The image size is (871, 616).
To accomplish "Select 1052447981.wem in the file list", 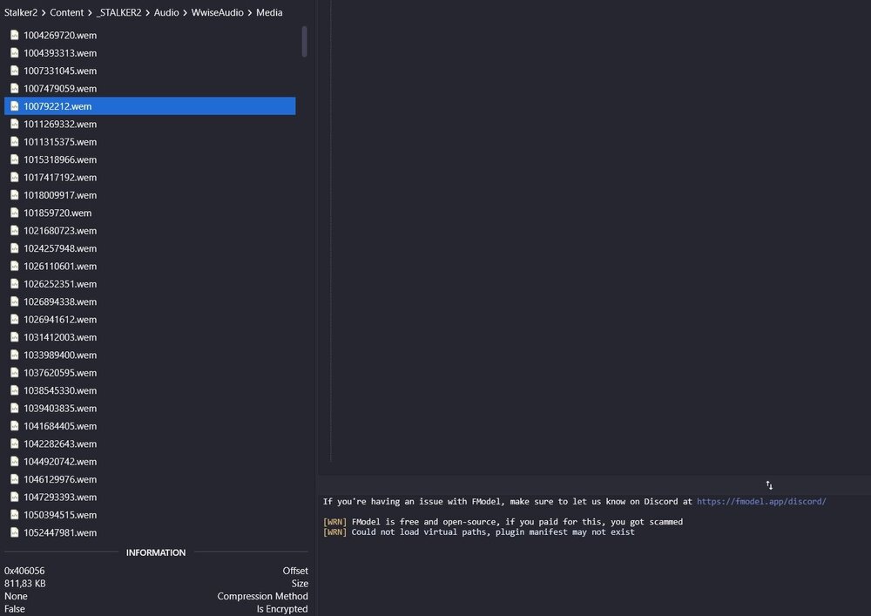I will click(60, 532).
